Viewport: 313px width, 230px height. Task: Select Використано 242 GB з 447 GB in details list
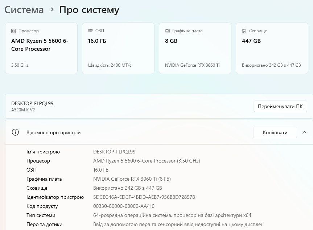pos(128,188)
